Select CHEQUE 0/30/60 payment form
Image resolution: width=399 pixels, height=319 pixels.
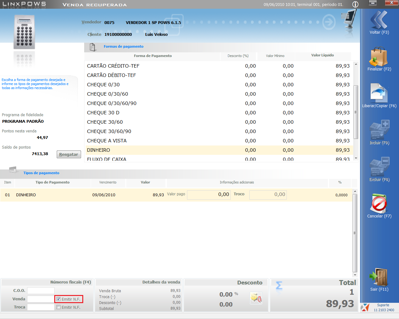(x=219, y=94)
